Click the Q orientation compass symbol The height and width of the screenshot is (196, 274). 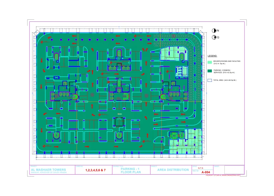(214, 37)
